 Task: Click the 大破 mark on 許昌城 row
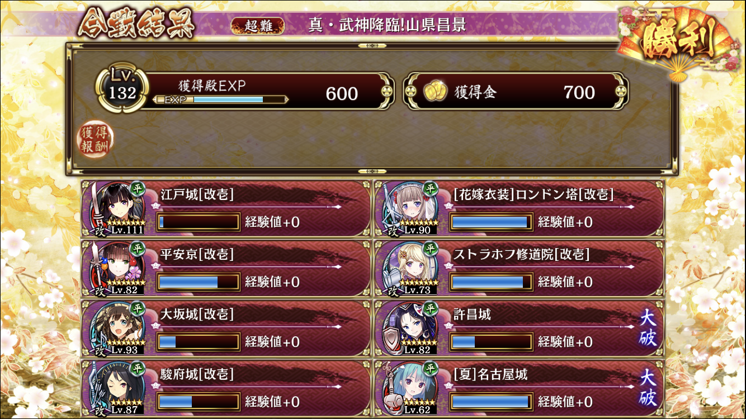click(648, 329)
